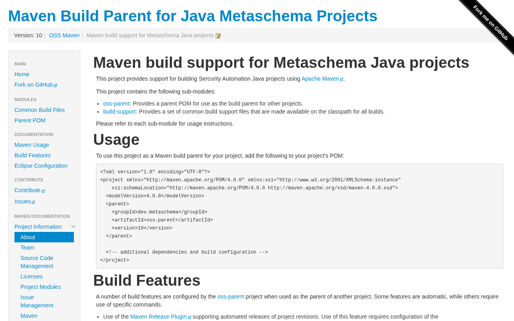Image resolution: width=514 pixels, height=321 pixels.
Task: Click the Fork me on GitHub ribbon
Action: point(491,23)
